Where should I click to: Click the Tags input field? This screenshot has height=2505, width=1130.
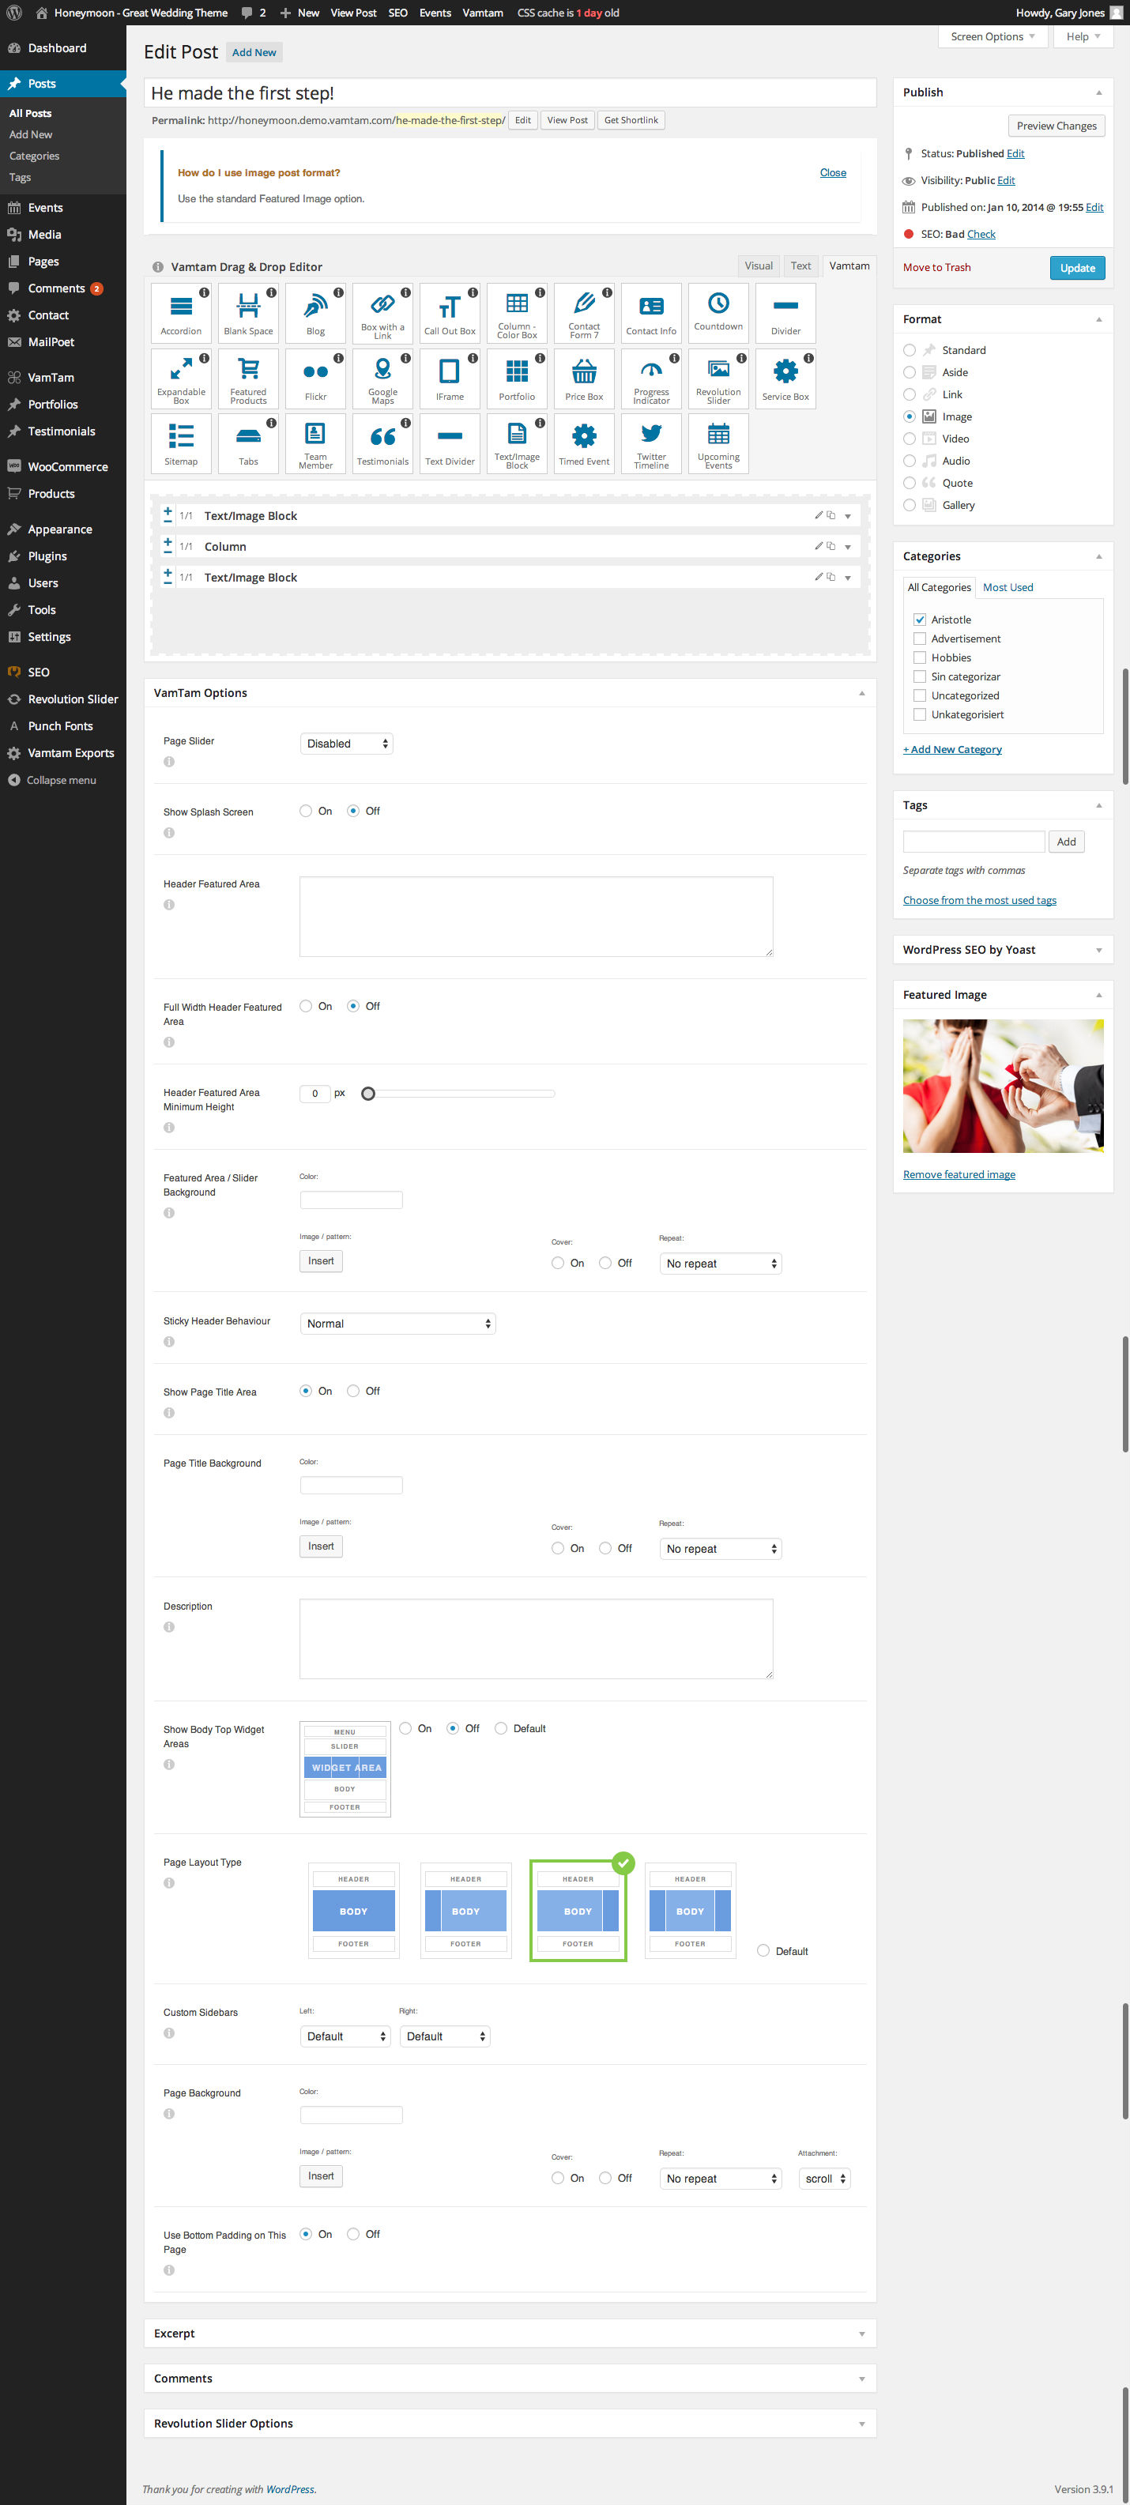974,841
